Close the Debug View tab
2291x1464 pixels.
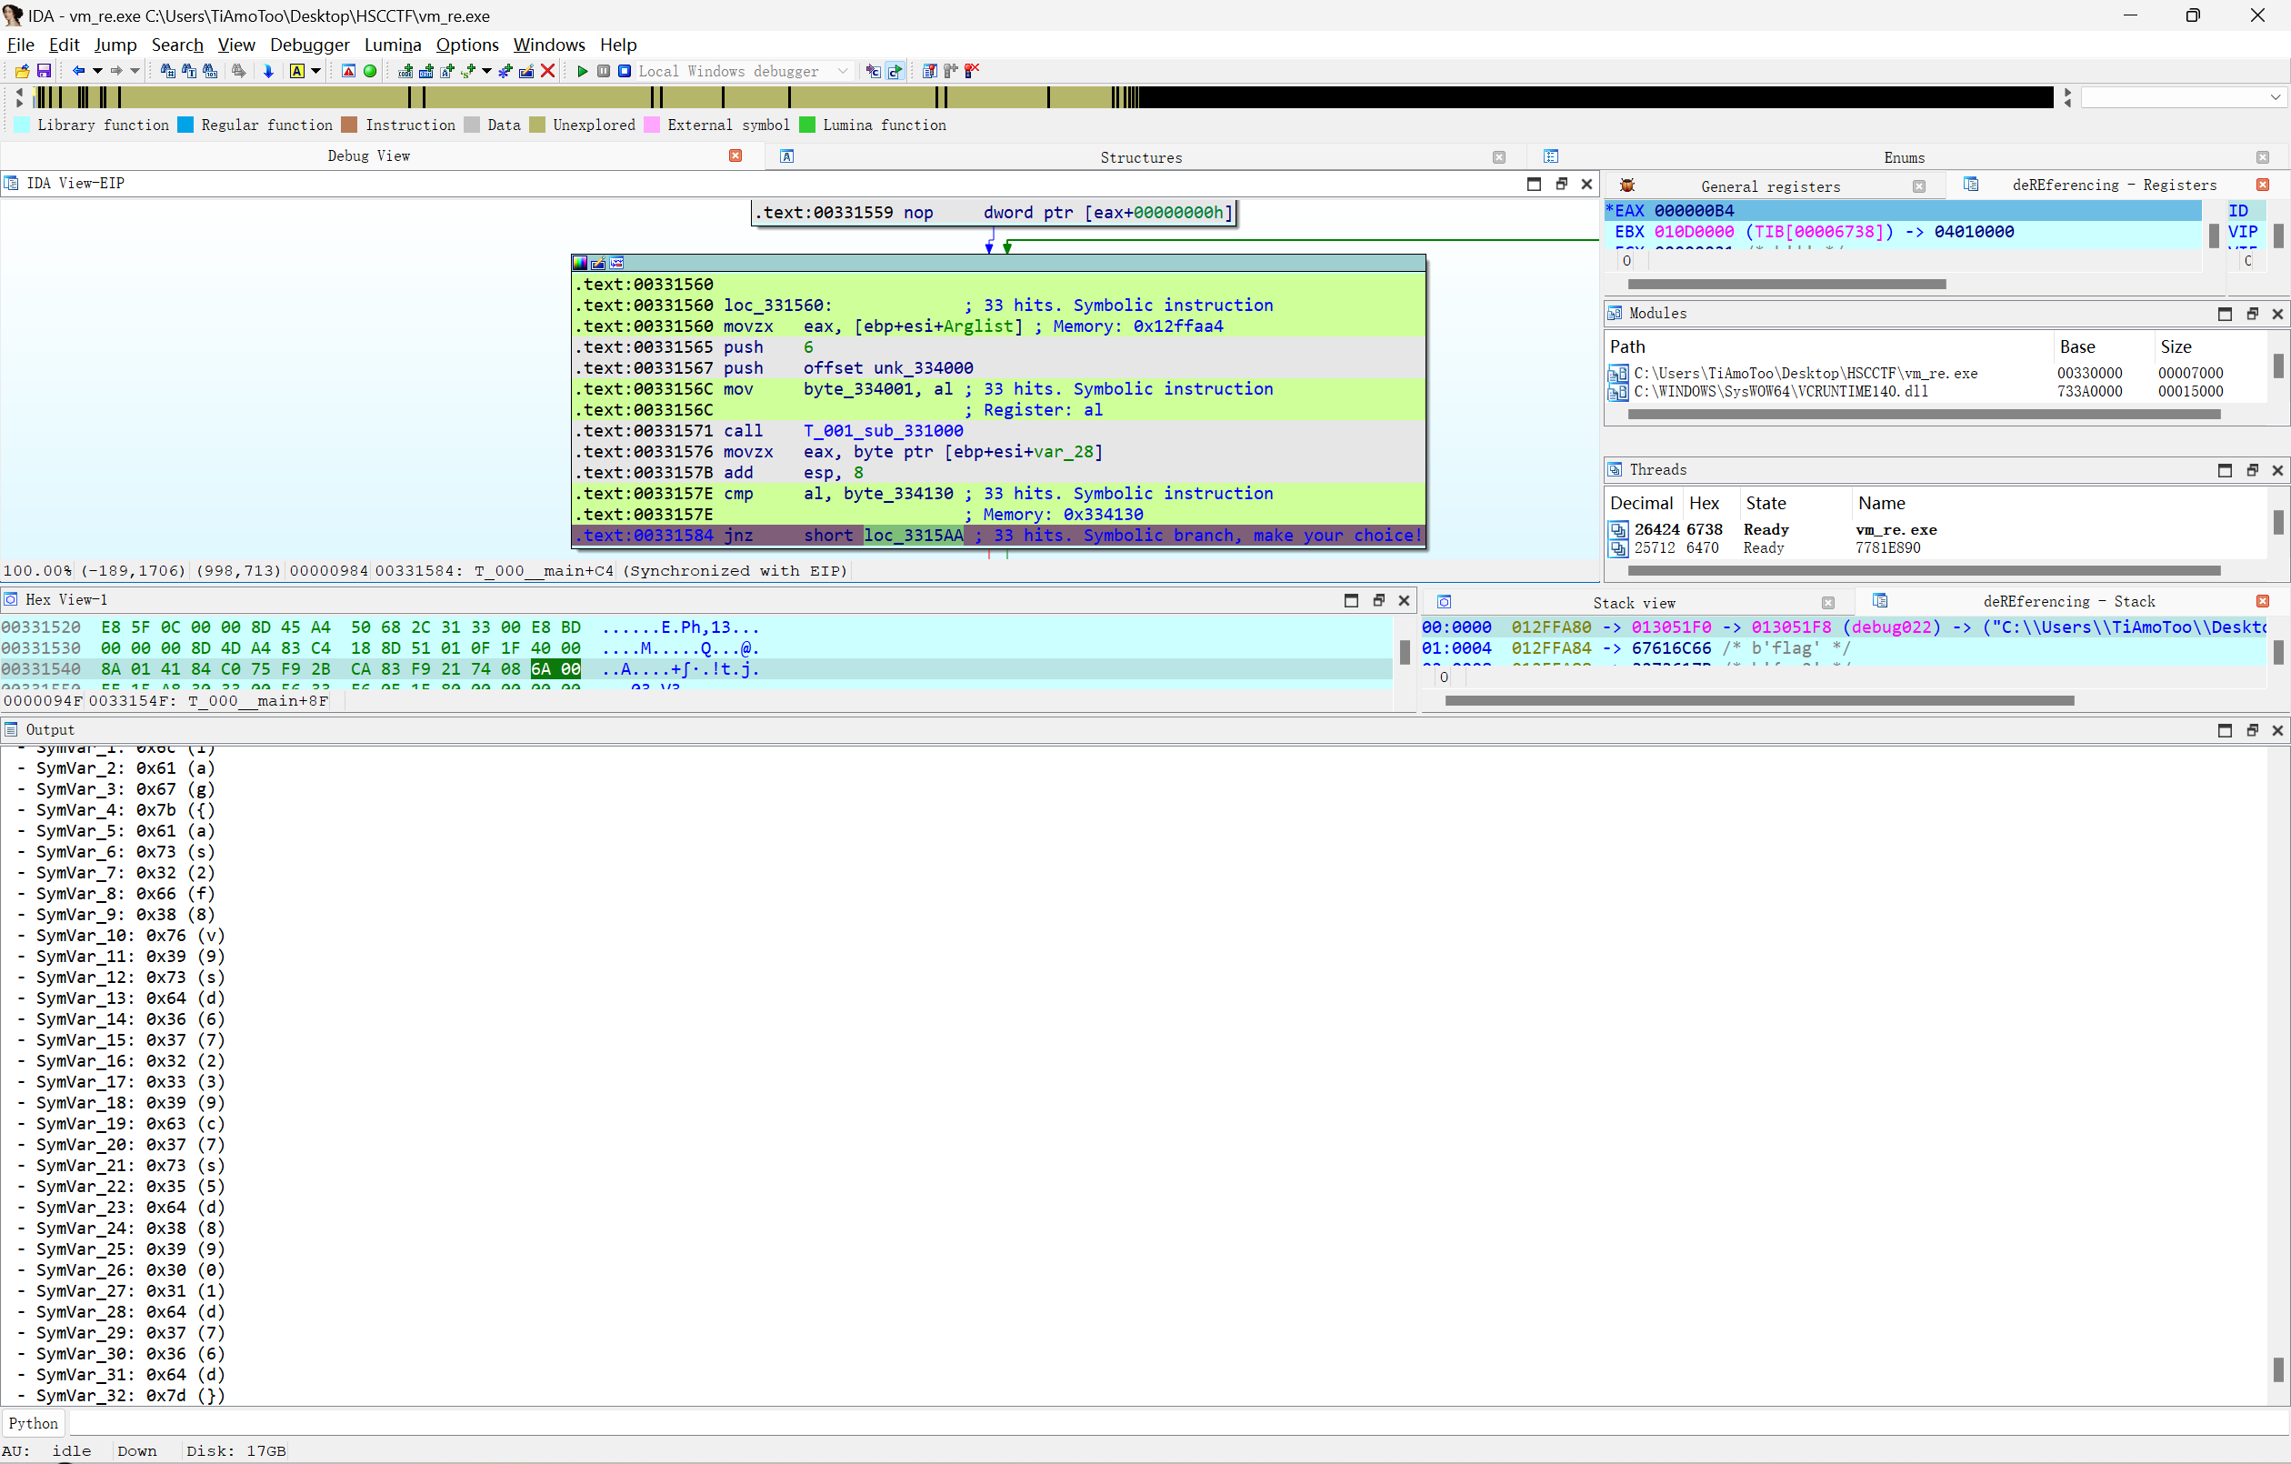pyautogui.click(x=735, y=156)
